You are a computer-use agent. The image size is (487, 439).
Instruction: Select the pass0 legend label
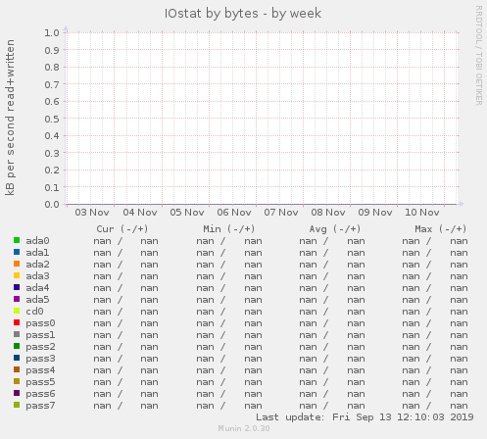(x=40, y=323)
